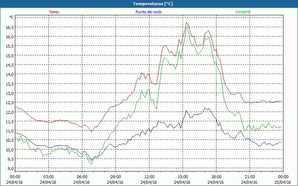
Task: Click the blue Punto de rocío legend label
Action: (148, 12)
